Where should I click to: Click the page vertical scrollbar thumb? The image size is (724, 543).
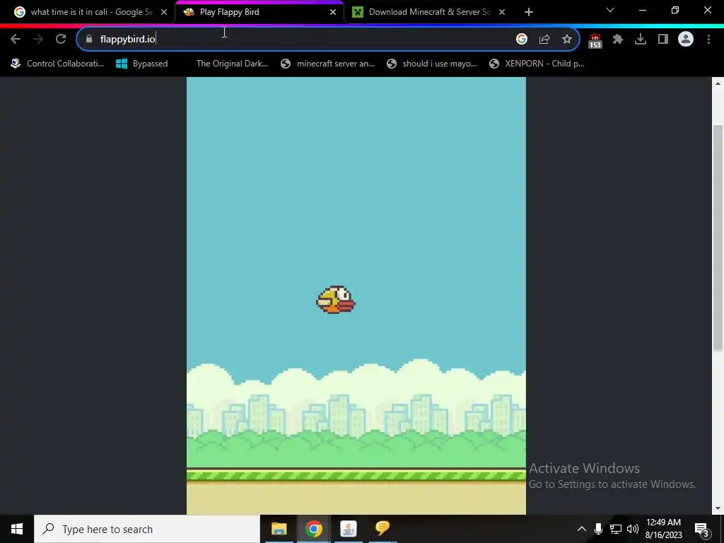point(718,238)
